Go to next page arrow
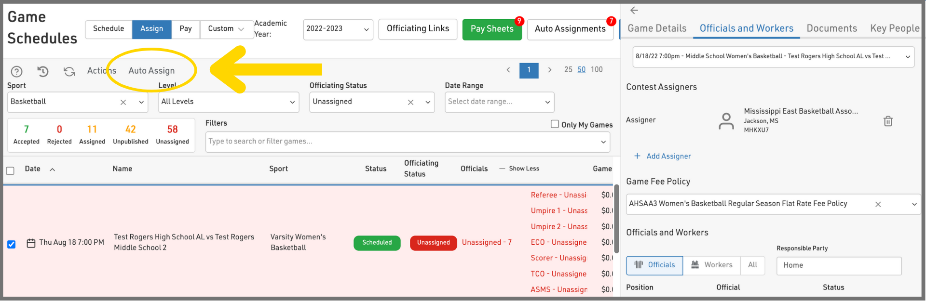Image resolution: width=926 pixels, height=301 pixels. 549,70
